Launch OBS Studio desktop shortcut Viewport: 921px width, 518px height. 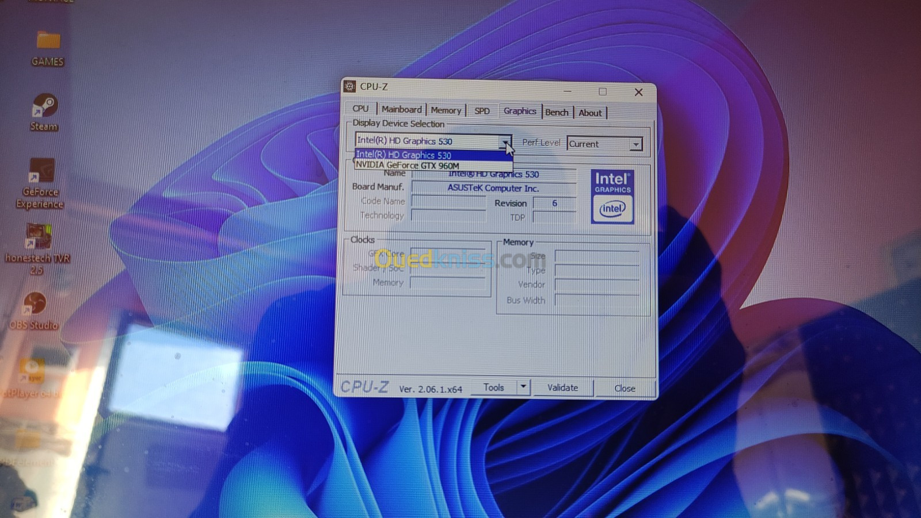coord(34,311)
